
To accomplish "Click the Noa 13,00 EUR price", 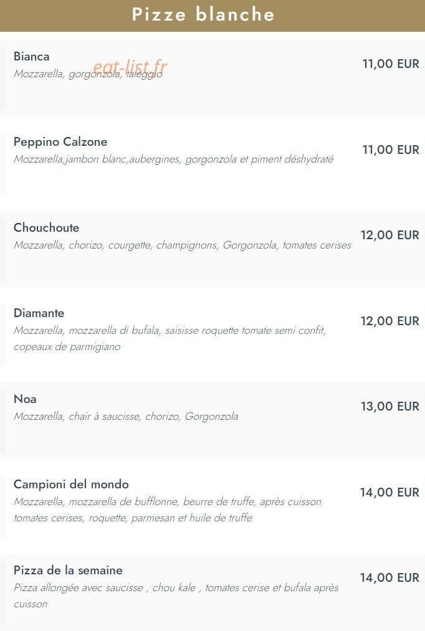I will pyautogui.click(x=390, y=407).
